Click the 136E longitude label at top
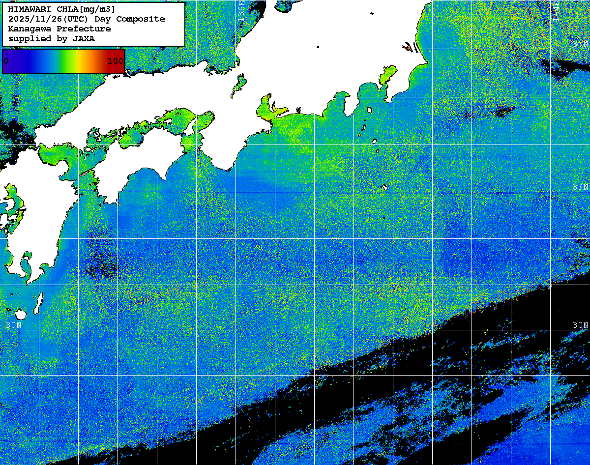The width and height of the screenshot is (590, 465). click(x=241, y=10)
